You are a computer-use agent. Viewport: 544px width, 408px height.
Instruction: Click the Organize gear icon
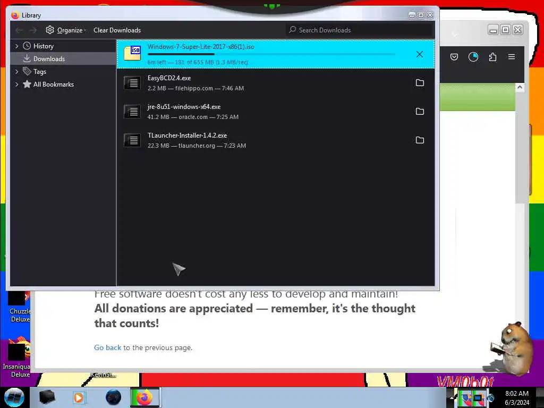tap(50, 30)
